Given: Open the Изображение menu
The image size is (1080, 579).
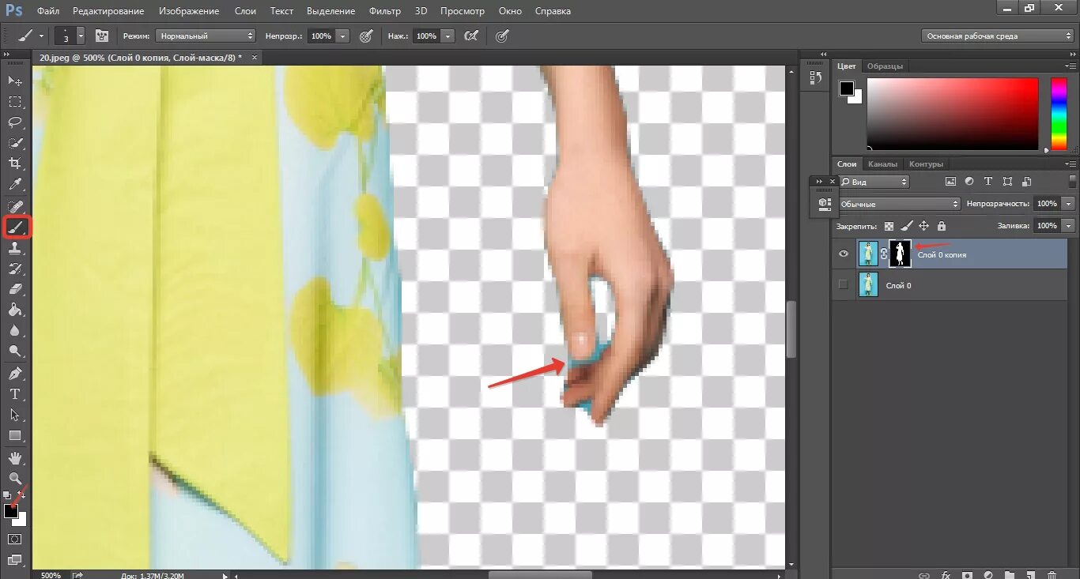Looking at the screenshot, I should 189,11.
